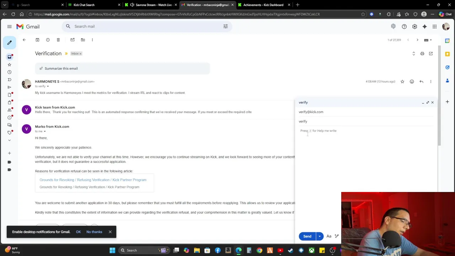Open Gmail Support help icon
This screenshot has width=455, height=256.
(404, 27)
